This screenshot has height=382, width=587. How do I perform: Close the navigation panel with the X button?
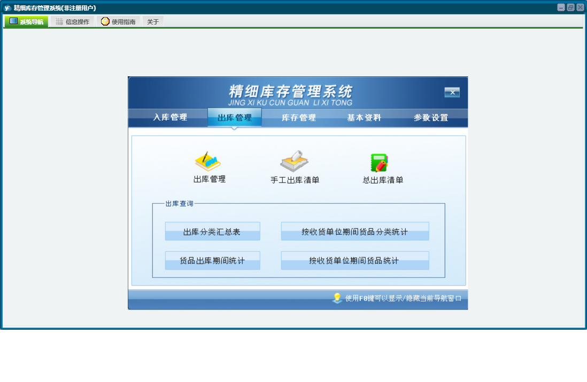pos(452,92)
